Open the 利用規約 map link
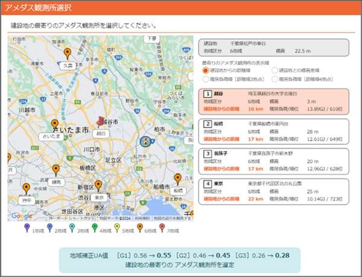This screenshot has width=362, height=277. click(142, 218)
